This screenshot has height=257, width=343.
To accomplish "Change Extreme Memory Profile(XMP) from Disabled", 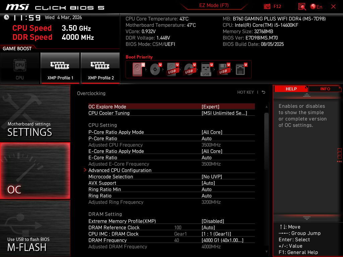I will coord(171,221).
